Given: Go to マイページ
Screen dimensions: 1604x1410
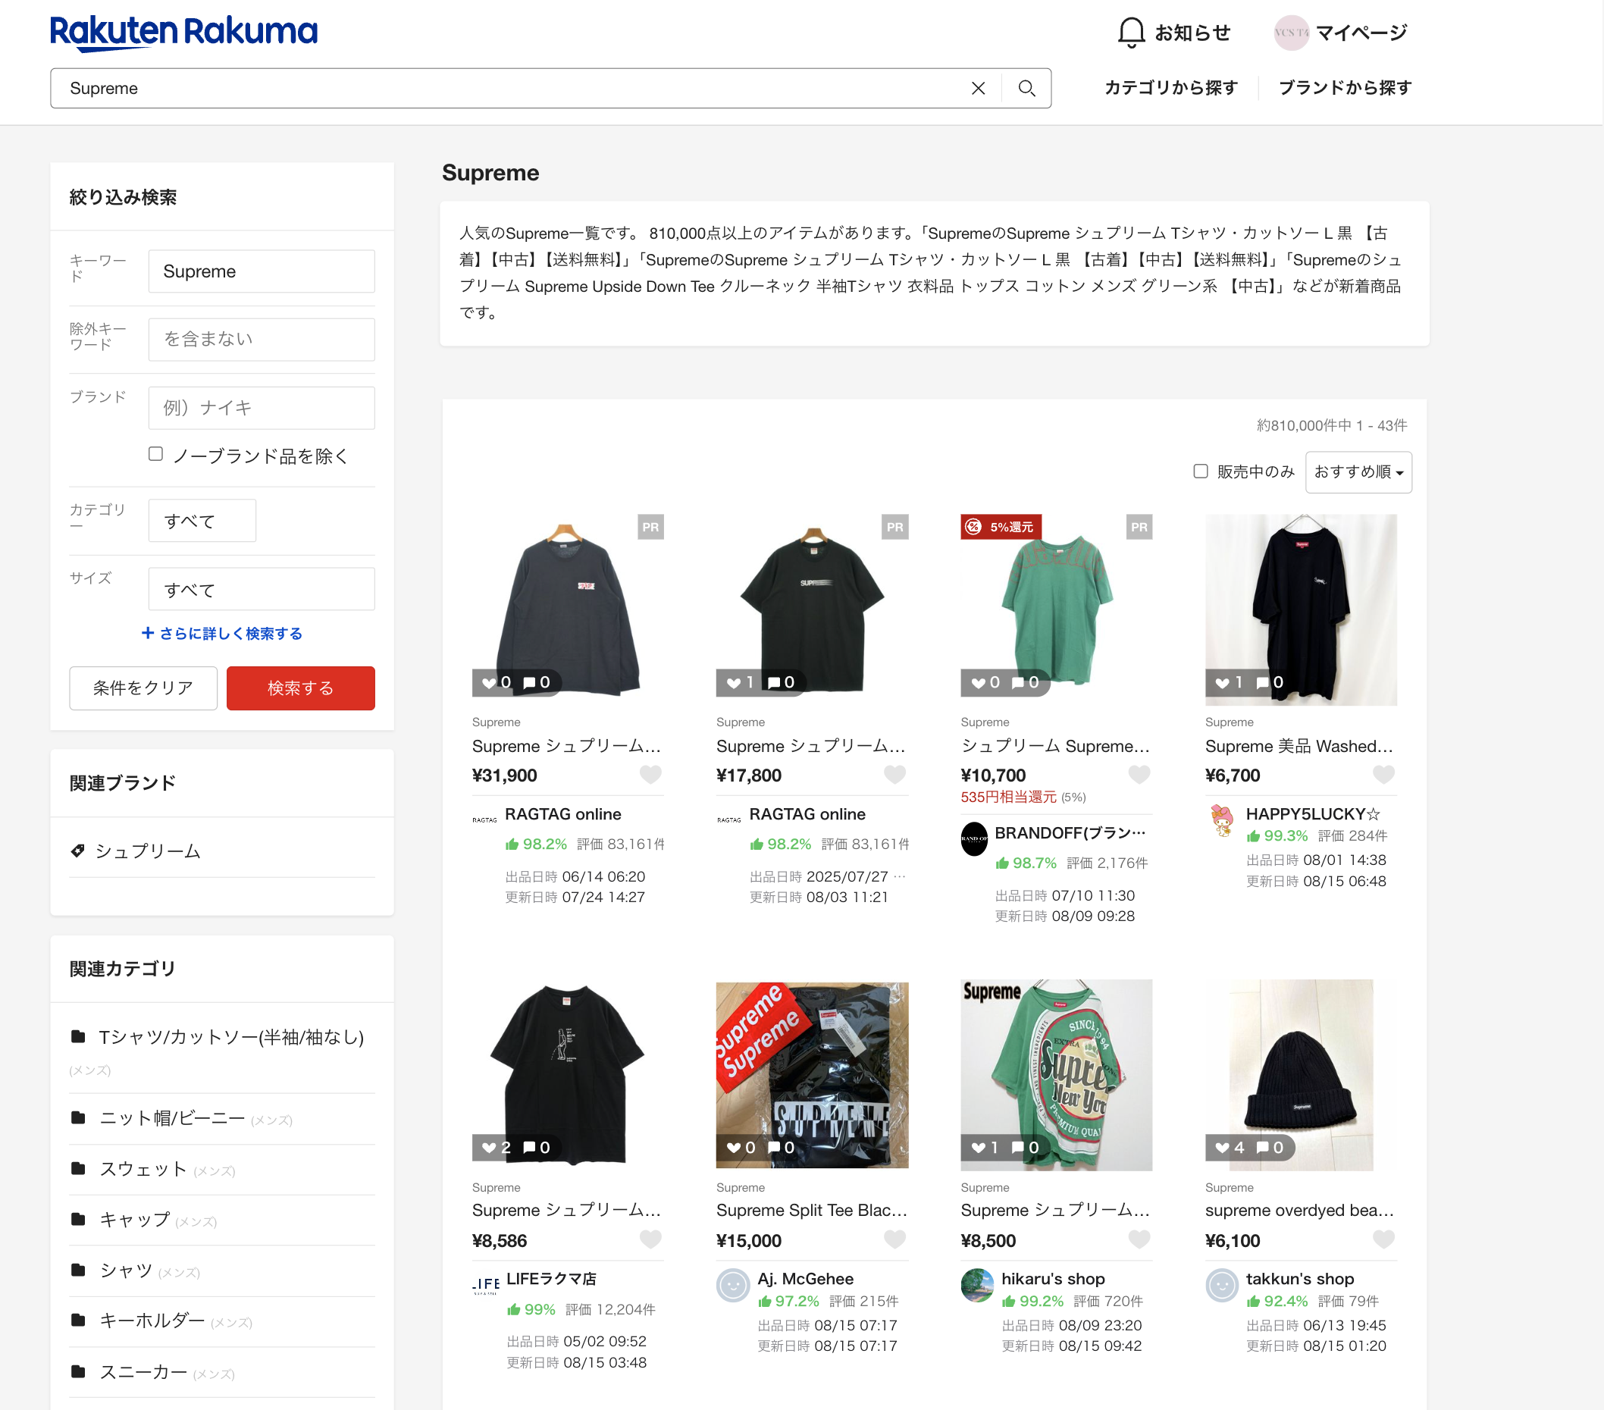Looking at the screenshot, I should tap(1361, 33).
